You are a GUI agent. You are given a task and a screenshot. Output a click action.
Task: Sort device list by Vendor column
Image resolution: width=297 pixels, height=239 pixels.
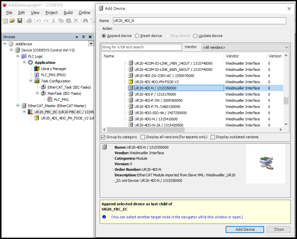[245, 56]
